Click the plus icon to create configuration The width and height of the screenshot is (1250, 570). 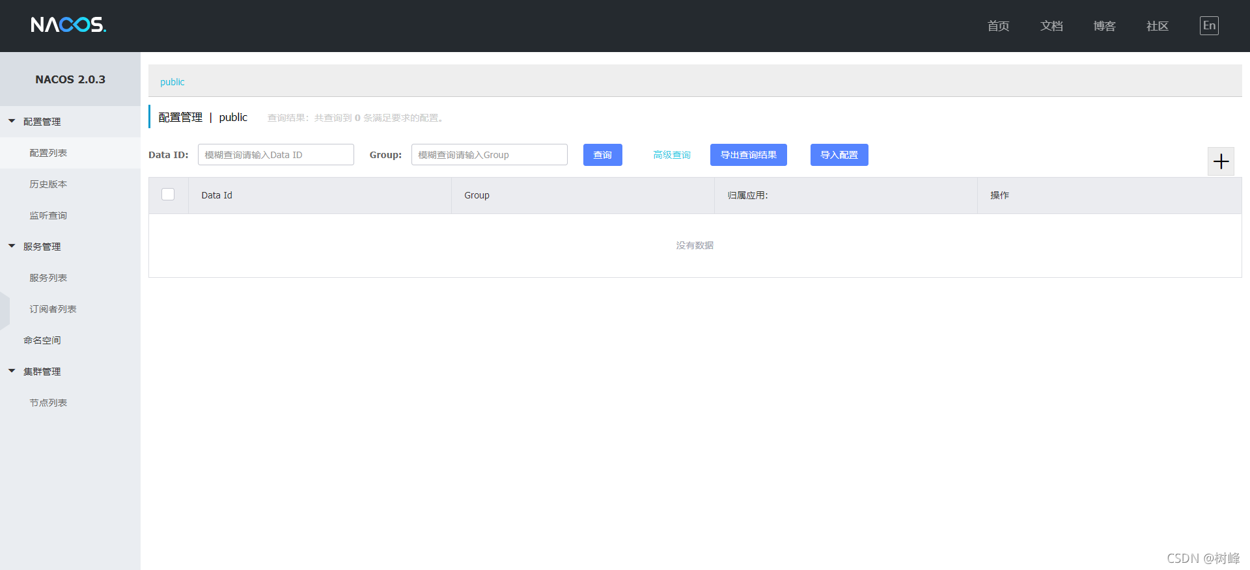[1221, 161]
